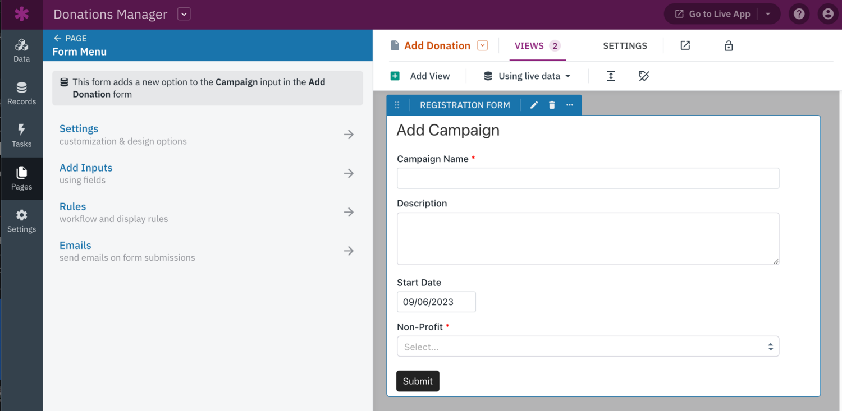Open page in new window icon

[x=685, y=46]
